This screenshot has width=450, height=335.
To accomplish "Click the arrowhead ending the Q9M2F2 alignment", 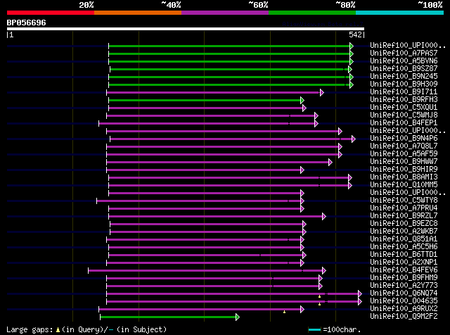I will [238, 317].
